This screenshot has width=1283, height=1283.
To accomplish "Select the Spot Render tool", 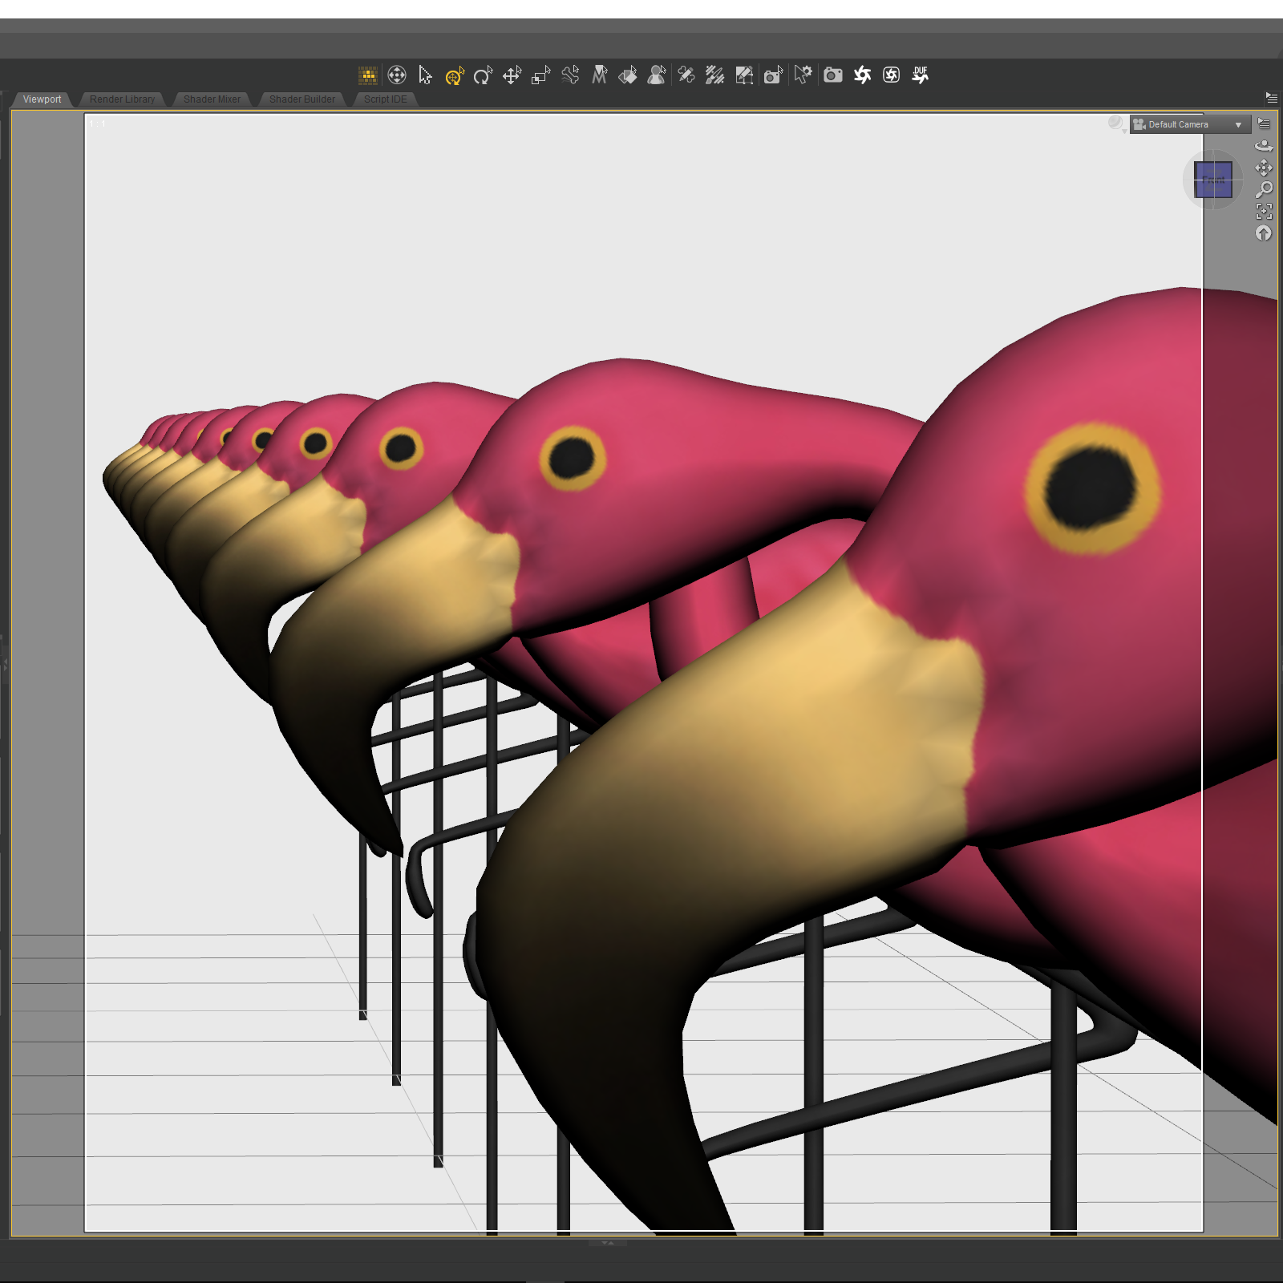I will [773, 75].
